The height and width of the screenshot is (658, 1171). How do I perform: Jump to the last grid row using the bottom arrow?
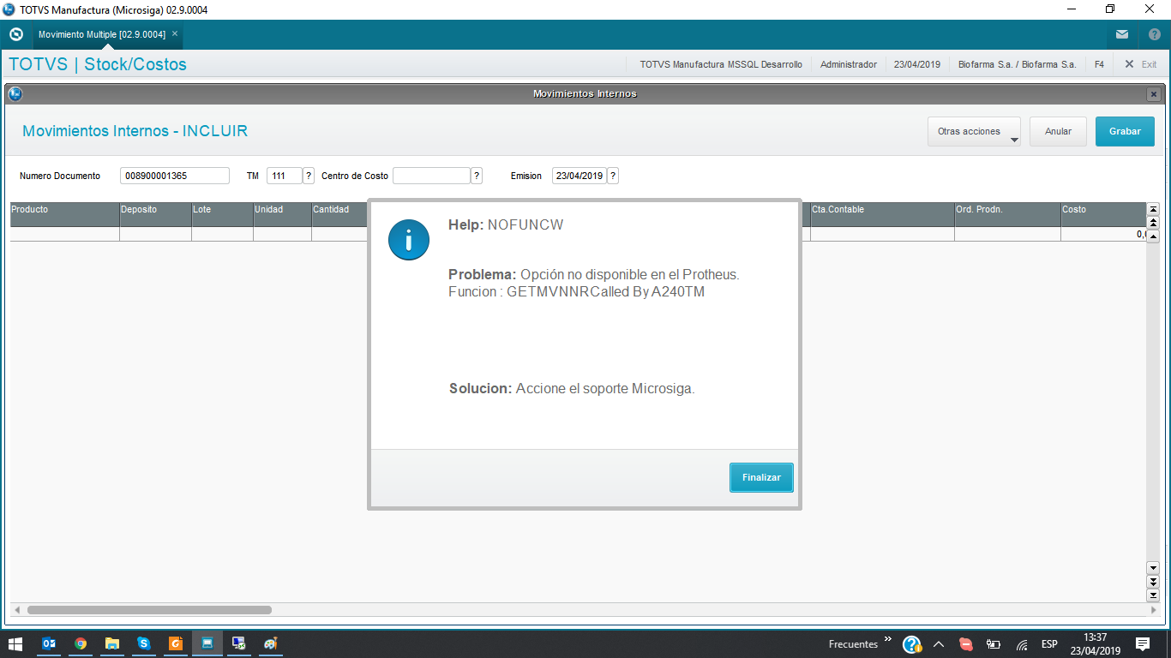(x=1153, y=595)
